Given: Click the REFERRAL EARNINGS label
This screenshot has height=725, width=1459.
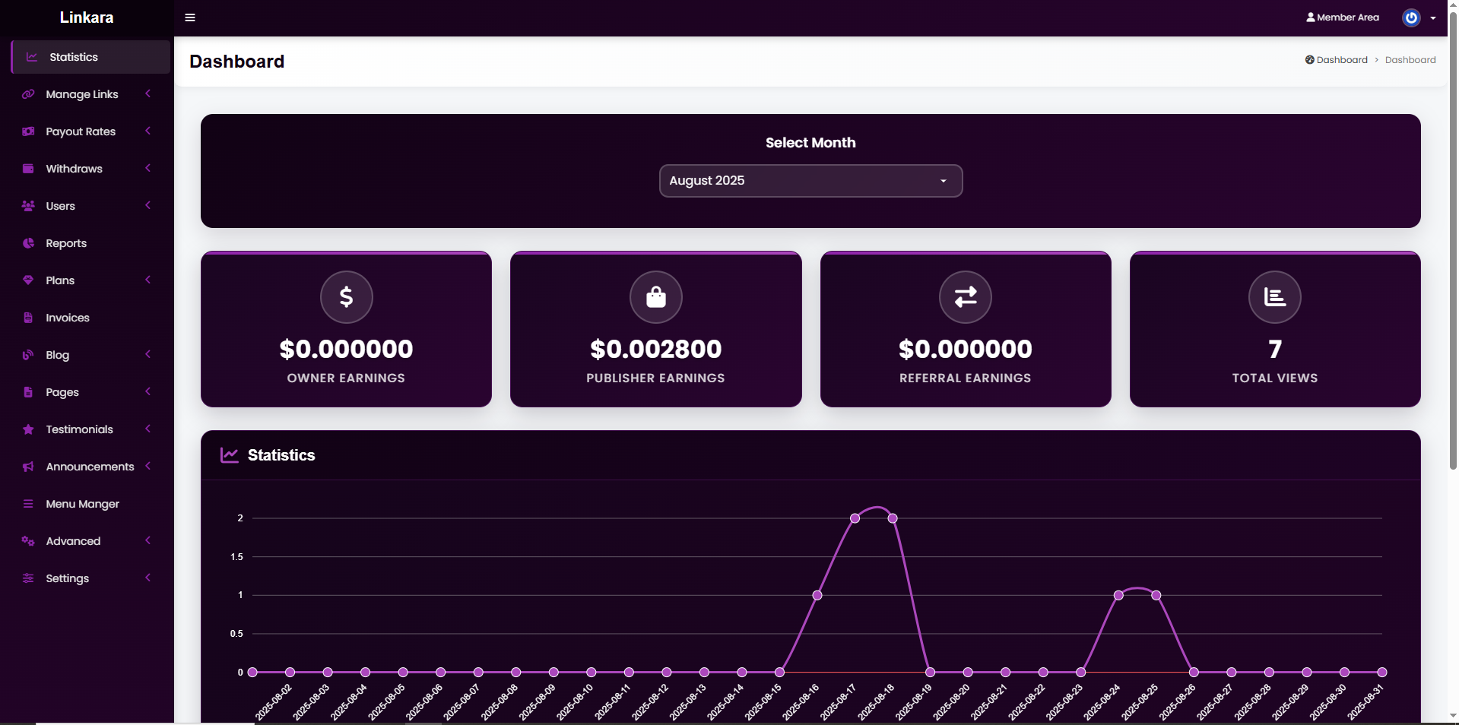Looking at the screenshot, I should [x=966, y=378].
